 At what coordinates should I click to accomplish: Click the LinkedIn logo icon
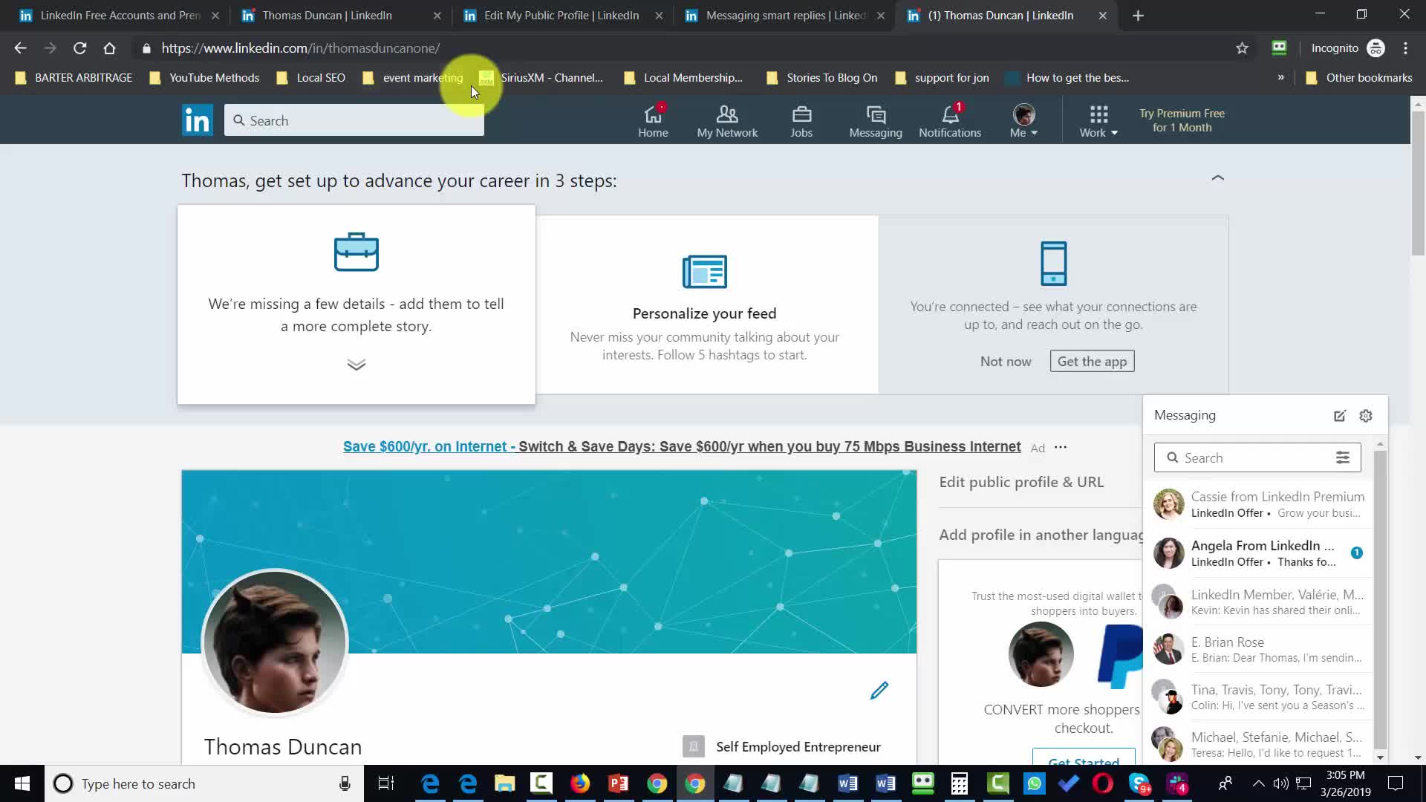click(x=197, y=120)
